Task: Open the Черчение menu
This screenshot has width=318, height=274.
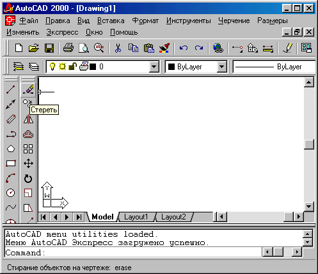Action: [x=234, y=21]
